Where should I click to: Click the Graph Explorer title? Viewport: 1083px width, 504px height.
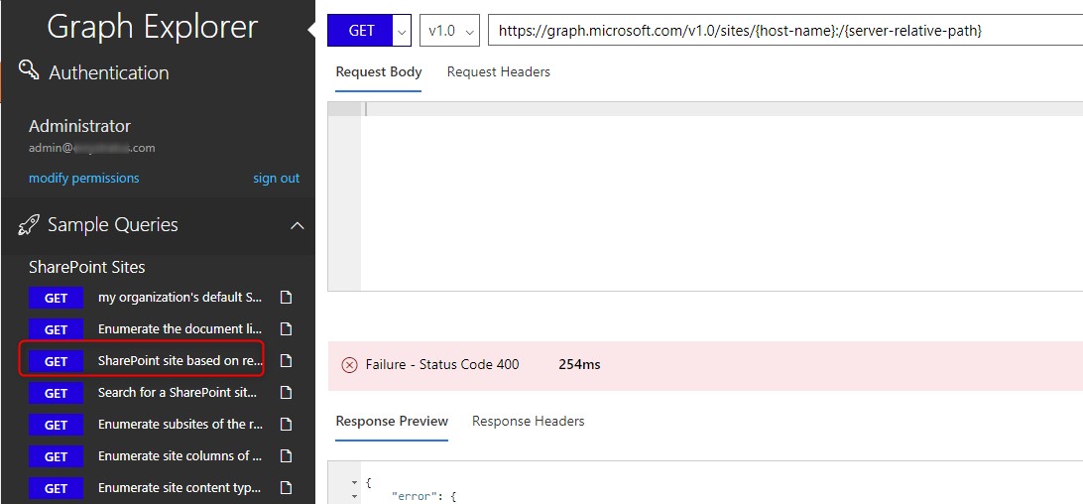coord(153,28)
